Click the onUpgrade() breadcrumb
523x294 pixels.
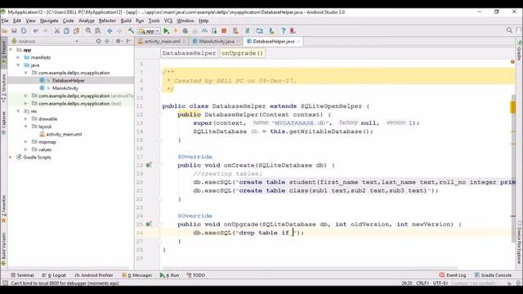pos(242,53)
